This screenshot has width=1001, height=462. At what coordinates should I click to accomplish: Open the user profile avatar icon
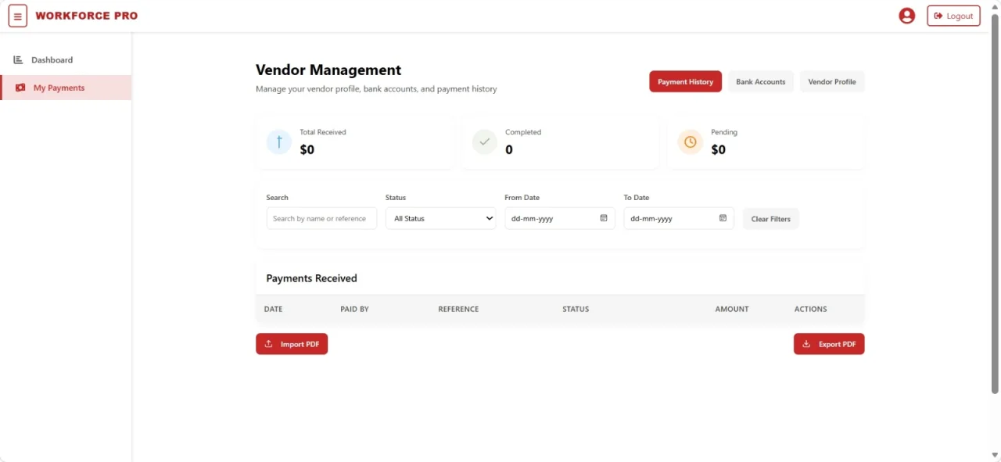(907, 16)
